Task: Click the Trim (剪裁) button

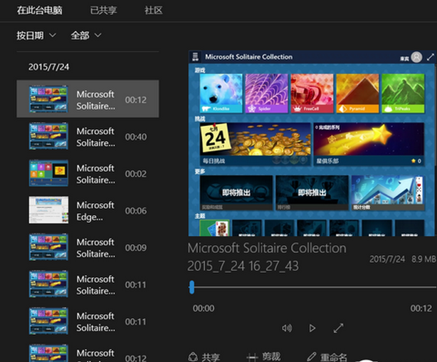Action: click(263, 357)
